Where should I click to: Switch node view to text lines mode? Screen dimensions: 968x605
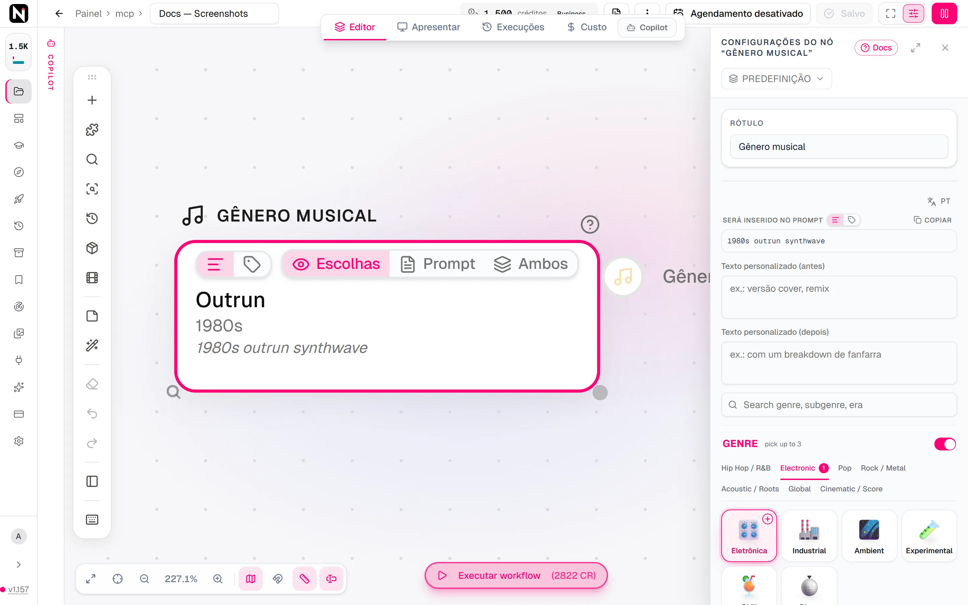(x=215, y=264)
